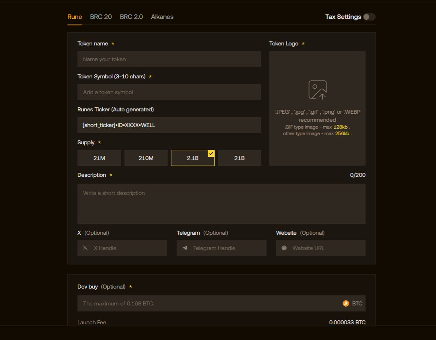436x340 pixels.
Task: Click the yellow checkmark badge on 2.1B
Action: (211, 154)
